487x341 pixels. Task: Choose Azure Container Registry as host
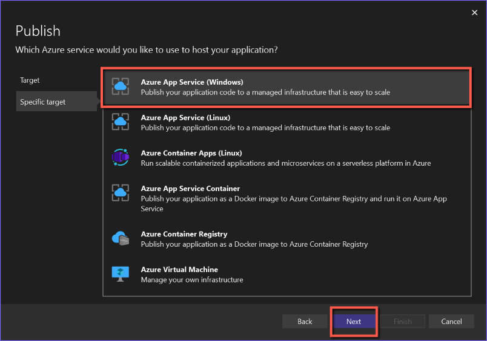click(184, 234)
